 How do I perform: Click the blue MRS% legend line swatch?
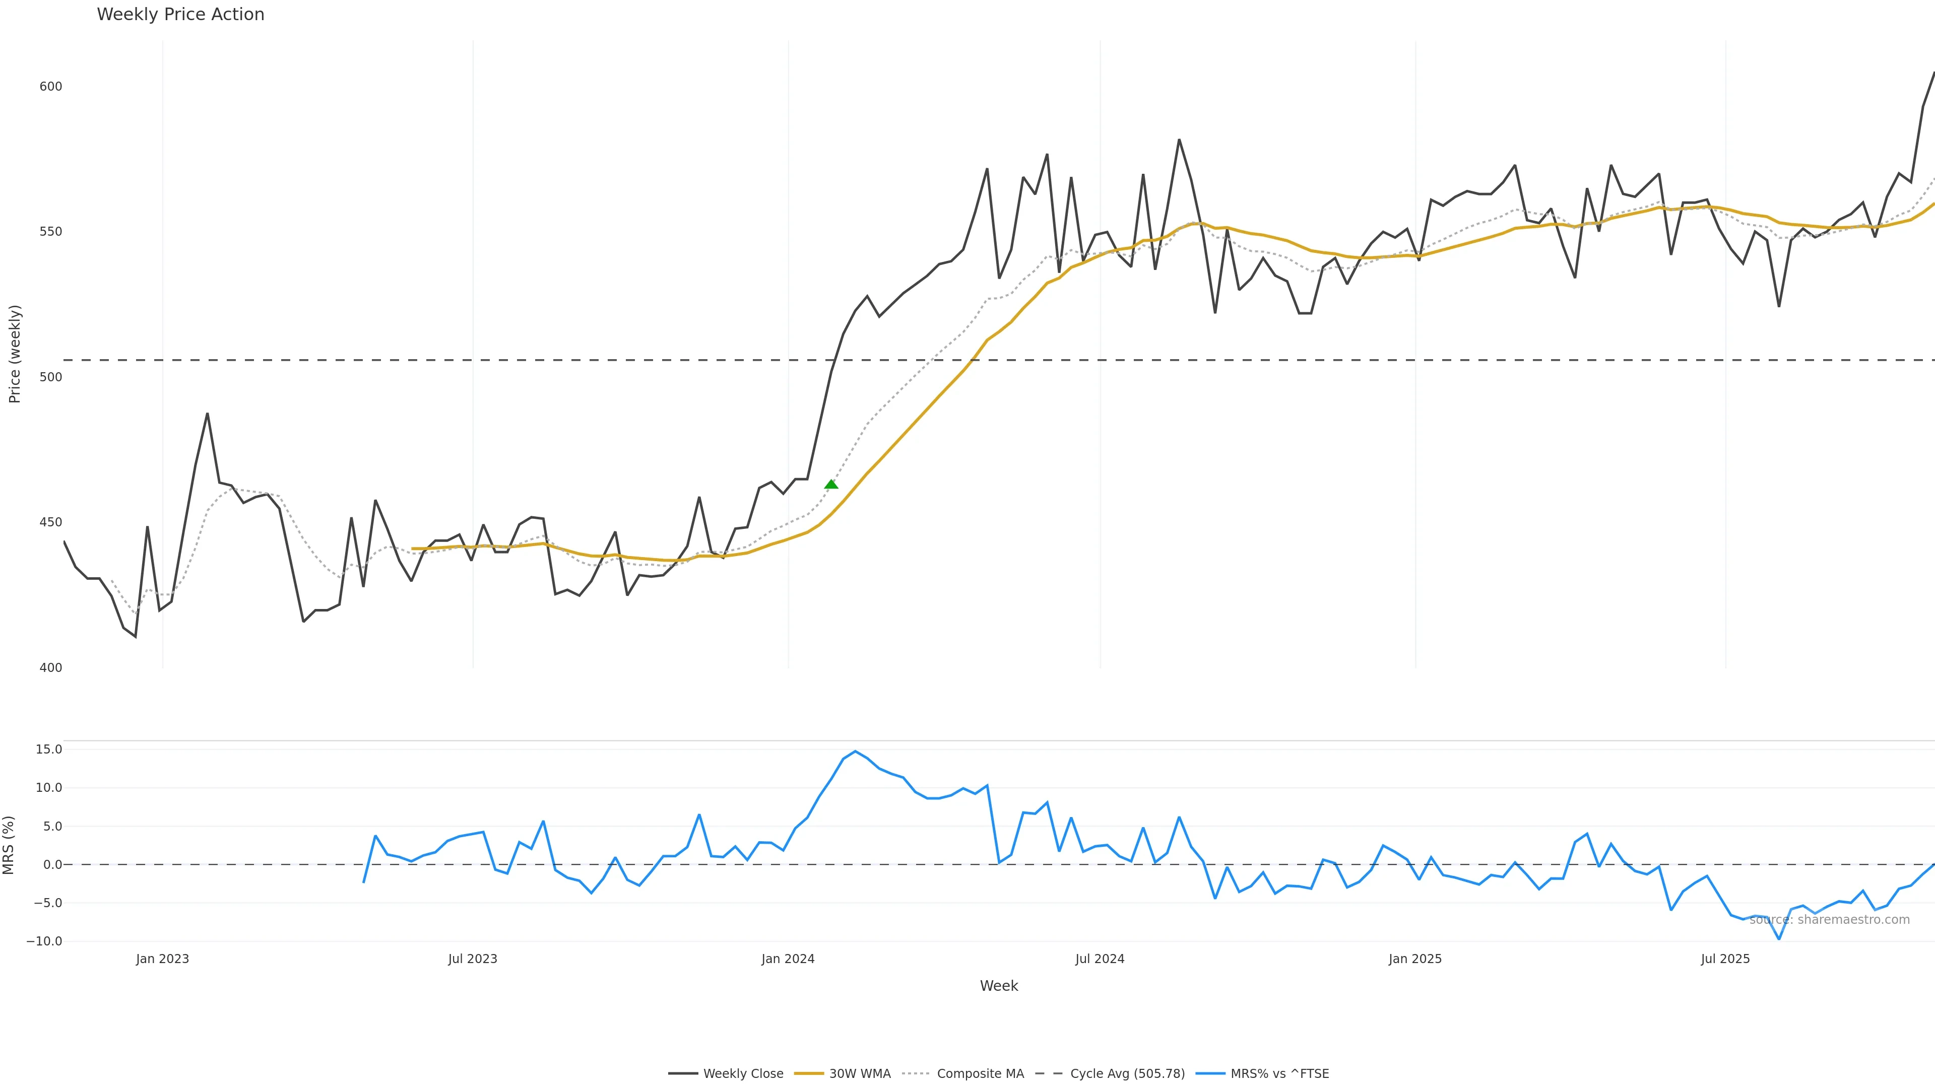(x=1210, y=1074)
